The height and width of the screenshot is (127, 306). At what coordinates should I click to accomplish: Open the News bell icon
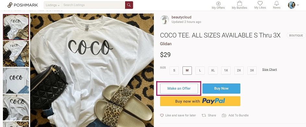[x=277, y=3]
